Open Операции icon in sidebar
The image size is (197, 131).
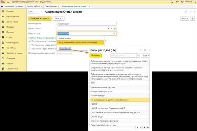coord(3,58)
